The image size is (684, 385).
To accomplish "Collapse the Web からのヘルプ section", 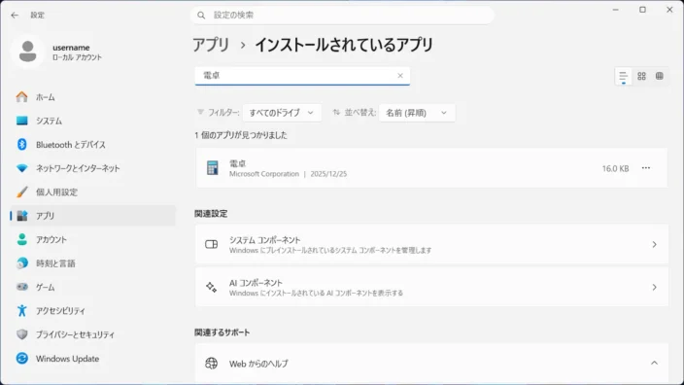I will click(654, 364).
